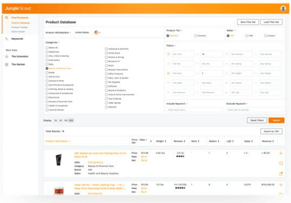Add AXE styling glue product with plus icon

(x=281, y=153)
